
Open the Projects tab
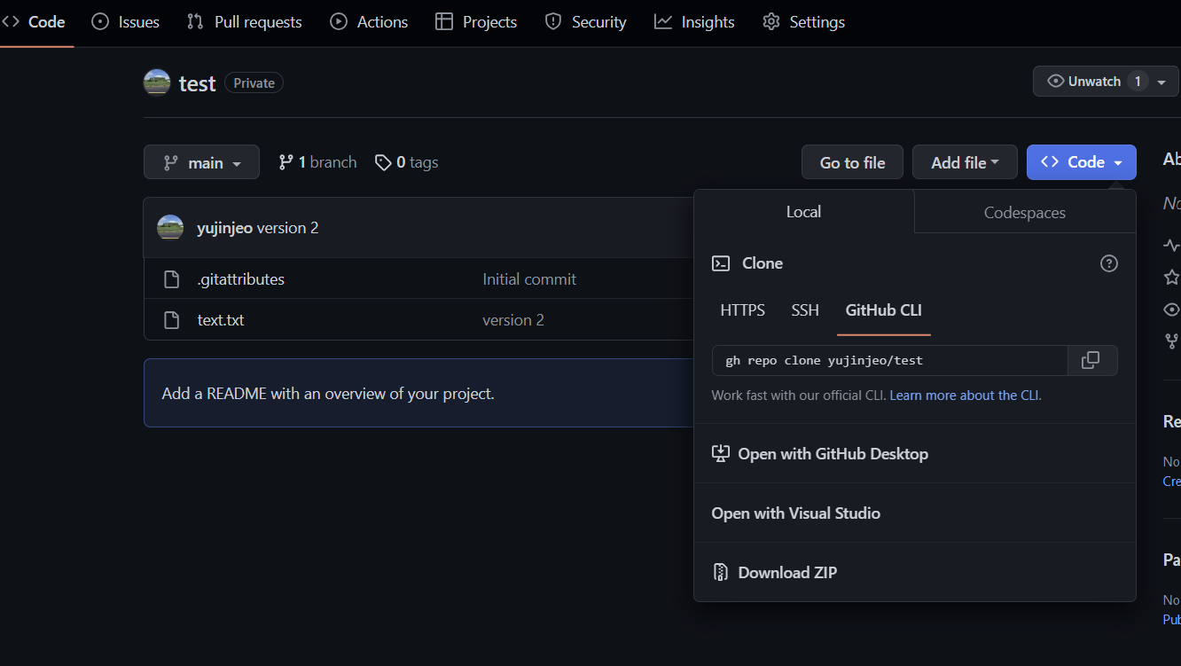pos(476,22)
